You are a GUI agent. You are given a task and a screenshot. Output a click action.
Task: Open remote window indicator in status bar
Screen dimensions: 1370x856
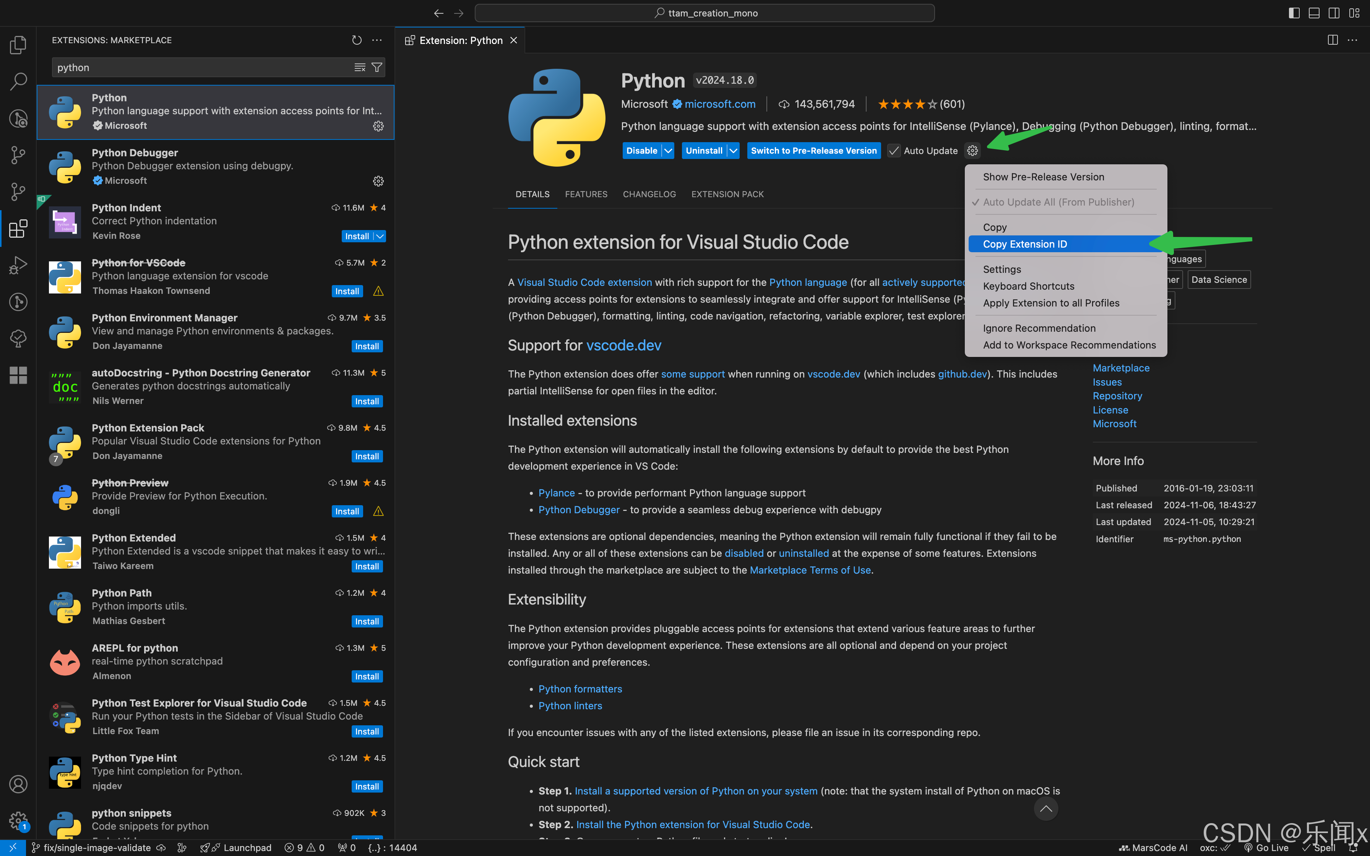(x=13, y=848)
